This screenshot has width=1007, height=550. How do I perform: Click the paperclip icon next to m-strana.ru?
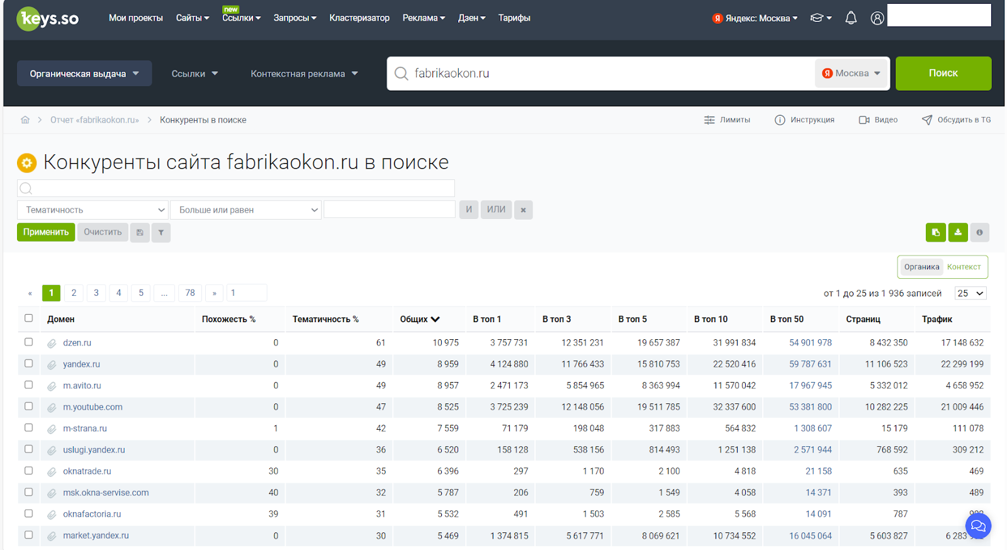(x=52, y=429)
